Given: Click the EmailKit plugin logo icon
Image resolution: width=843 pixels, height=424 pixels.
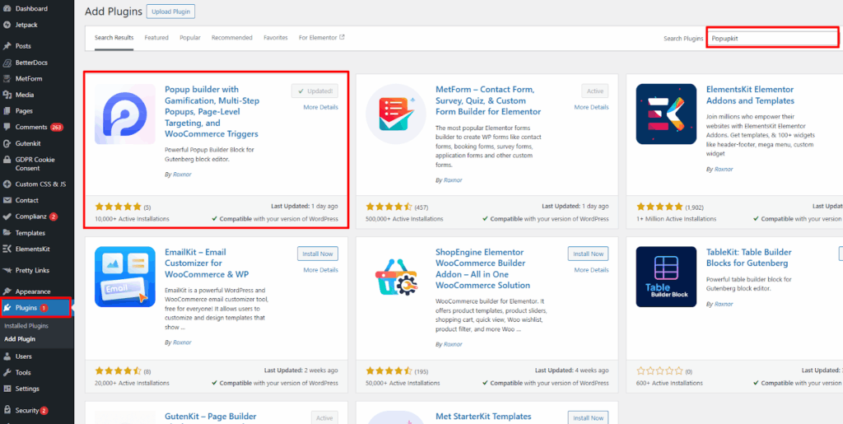Looking at the screenshot, I should [x=125, y=277].
